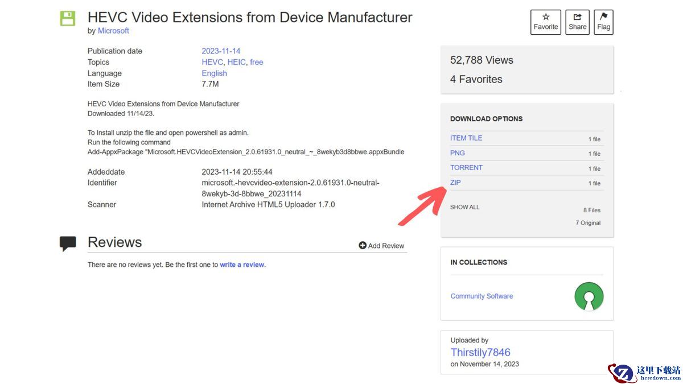Click the Add-AppxPackage command line text

coord(246,152)
